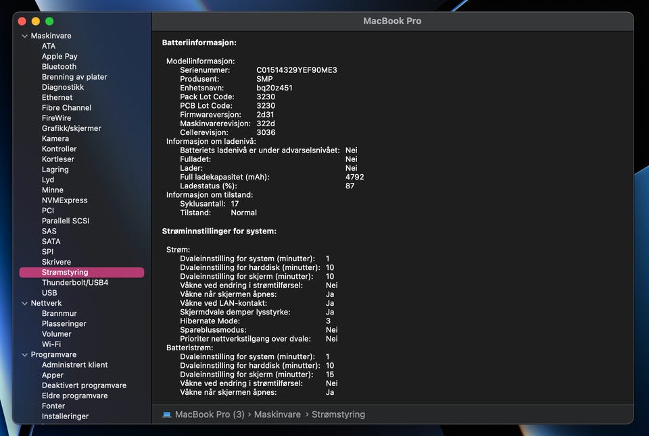This screenshot has height=436, width=649.
Task: Click the MacBook Pro laptop icon in path bar
Action: 167,414
